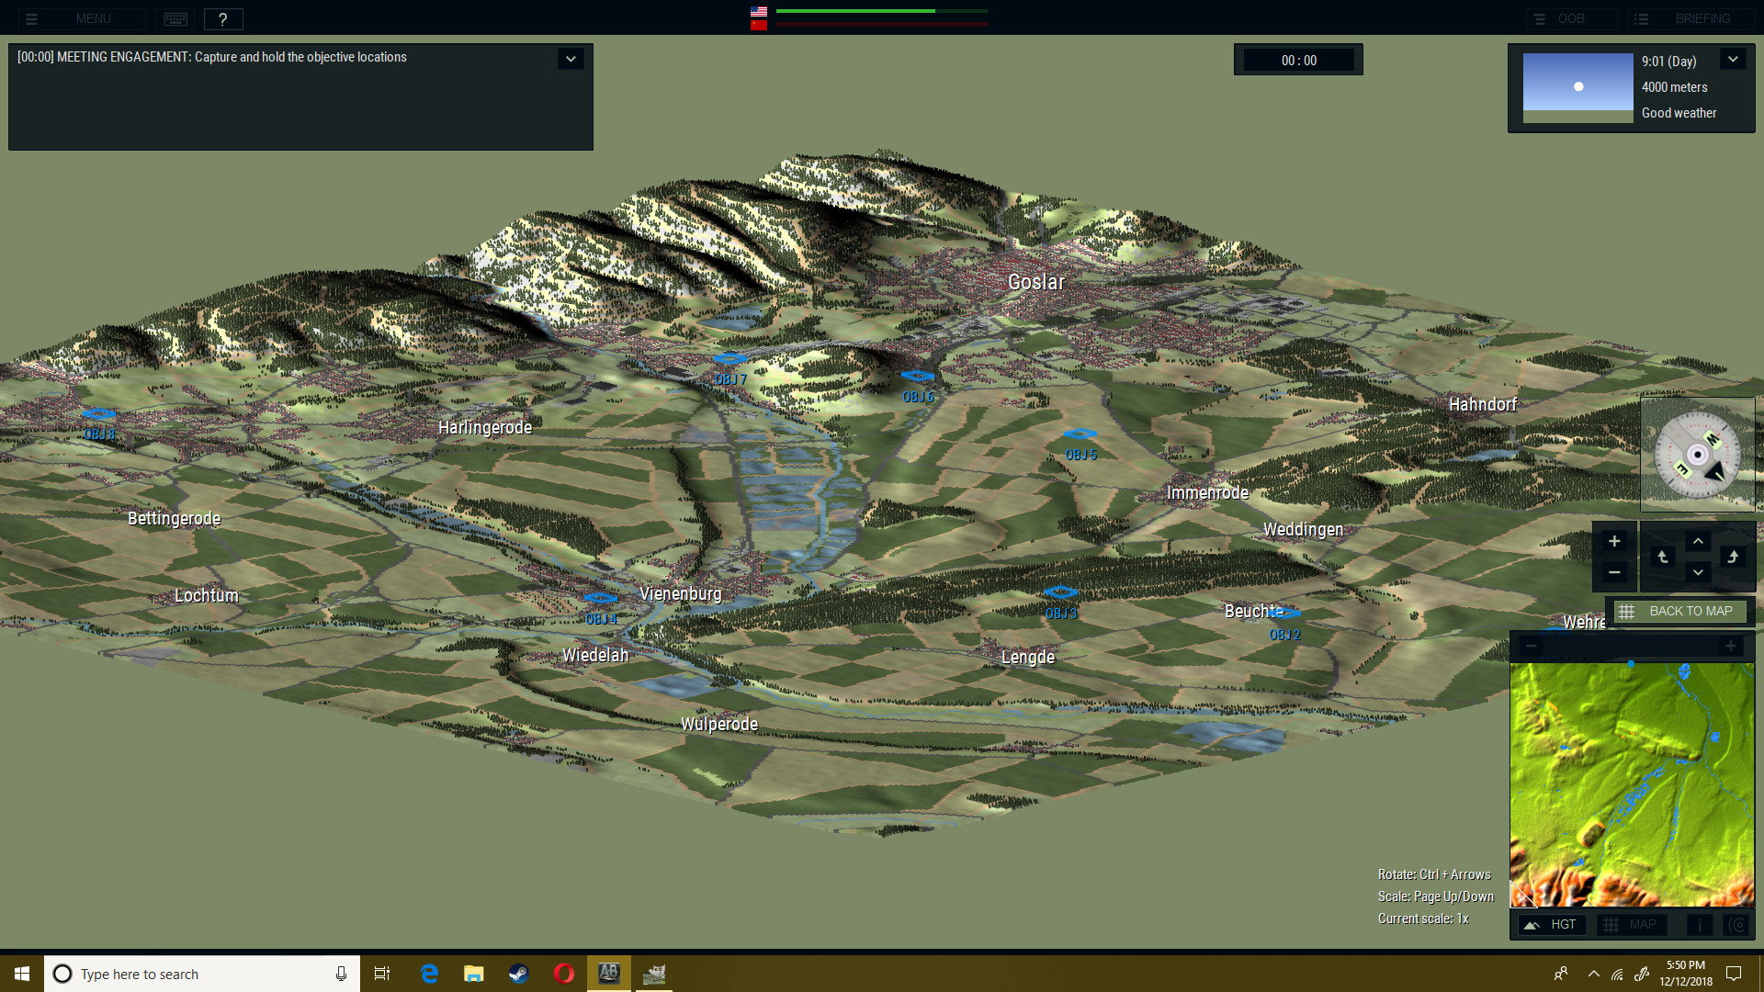
Task: Click the keyboard shortcuts icon
Action: coord(175,18)
